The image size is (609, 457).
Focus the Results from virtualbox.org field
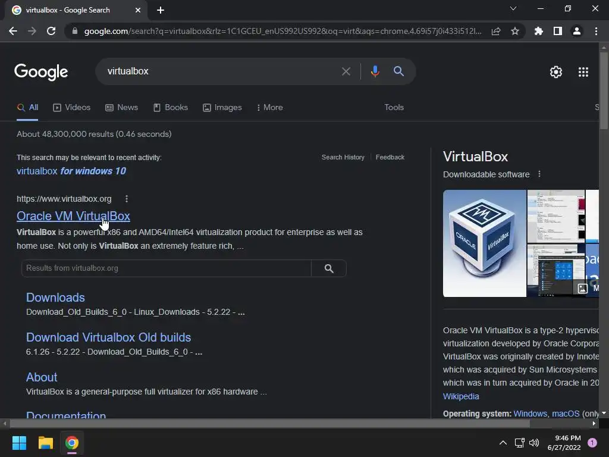coord(167,268)
